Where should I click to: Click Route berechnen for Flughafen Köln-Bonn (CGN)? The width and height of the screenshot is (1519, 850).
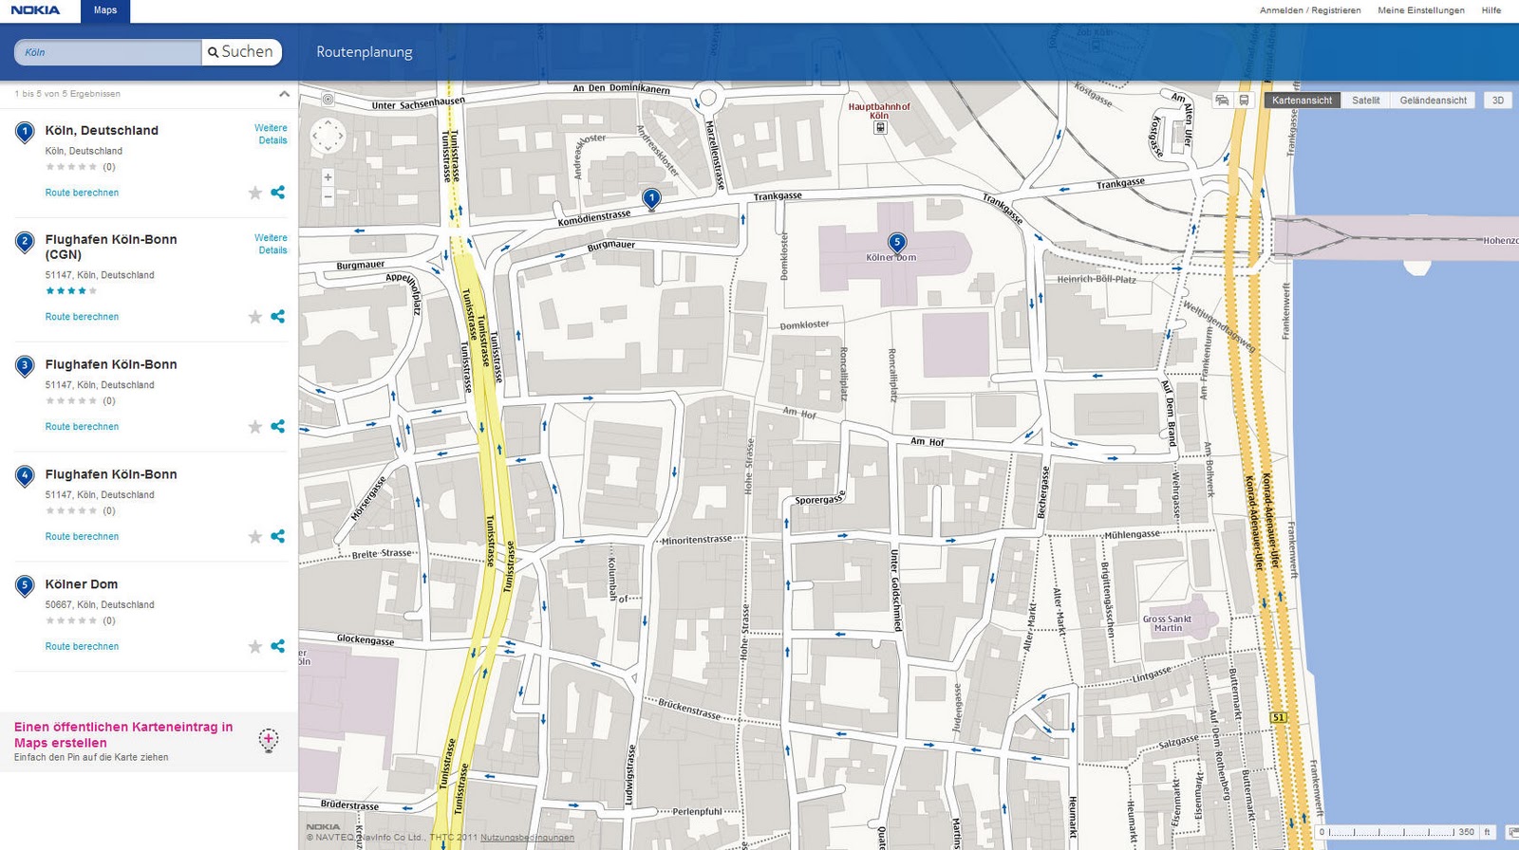pos(82,317)
